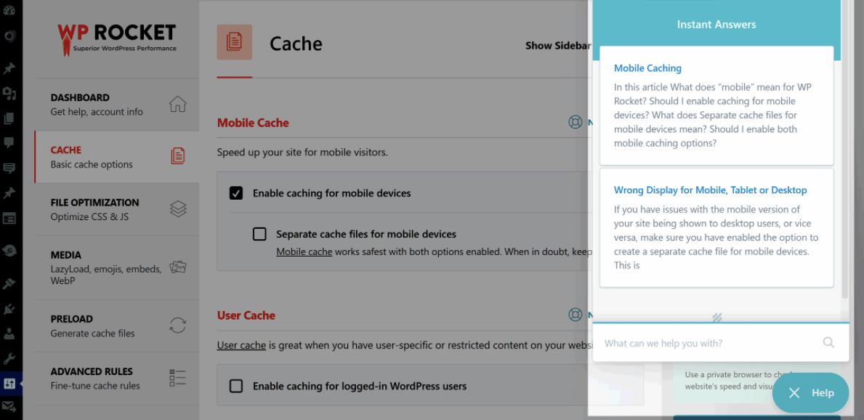Click the house icon next to Dashboard

click(177, 104)
